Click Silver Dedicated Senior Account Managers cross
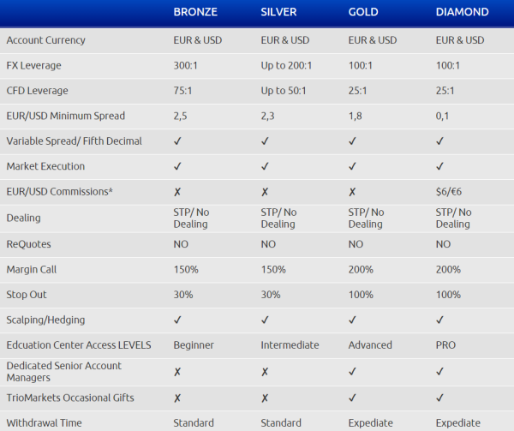The image size is (514, 431). tap(265, 372)
